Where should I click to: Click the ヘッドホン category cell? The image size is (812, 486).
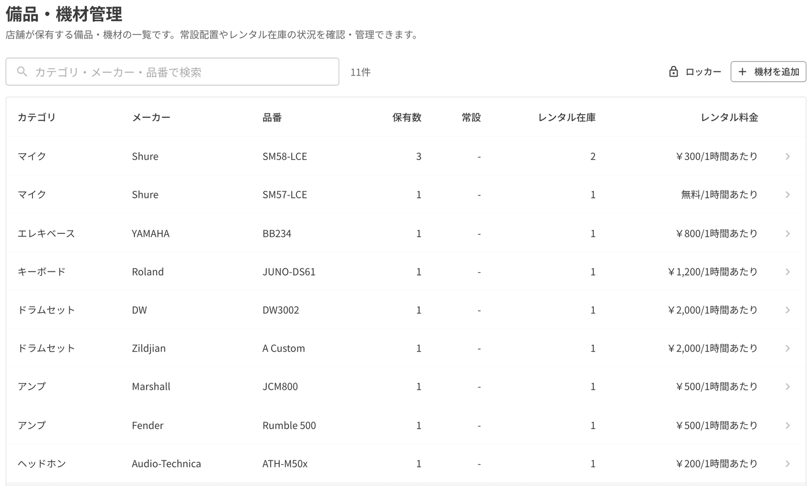pyautogui.click(x=42, y=464)
